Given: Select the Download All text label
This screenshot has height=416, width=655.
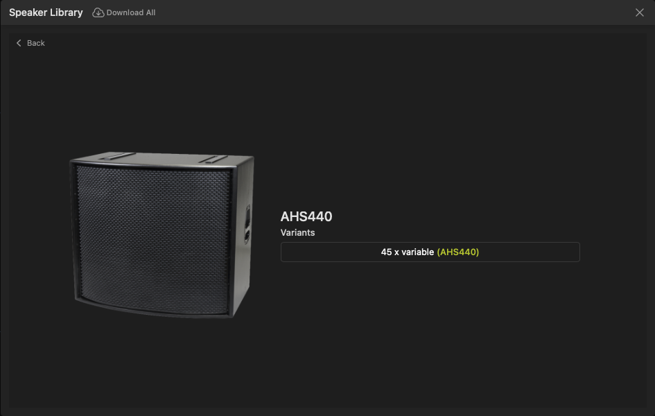Looking at the screenshot, I should [131, 12].
